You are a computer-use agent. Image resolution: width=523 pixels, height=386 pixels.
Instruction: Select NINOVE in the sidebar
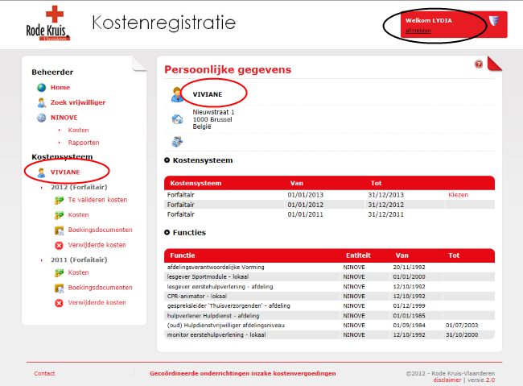(x=64, y=118)
